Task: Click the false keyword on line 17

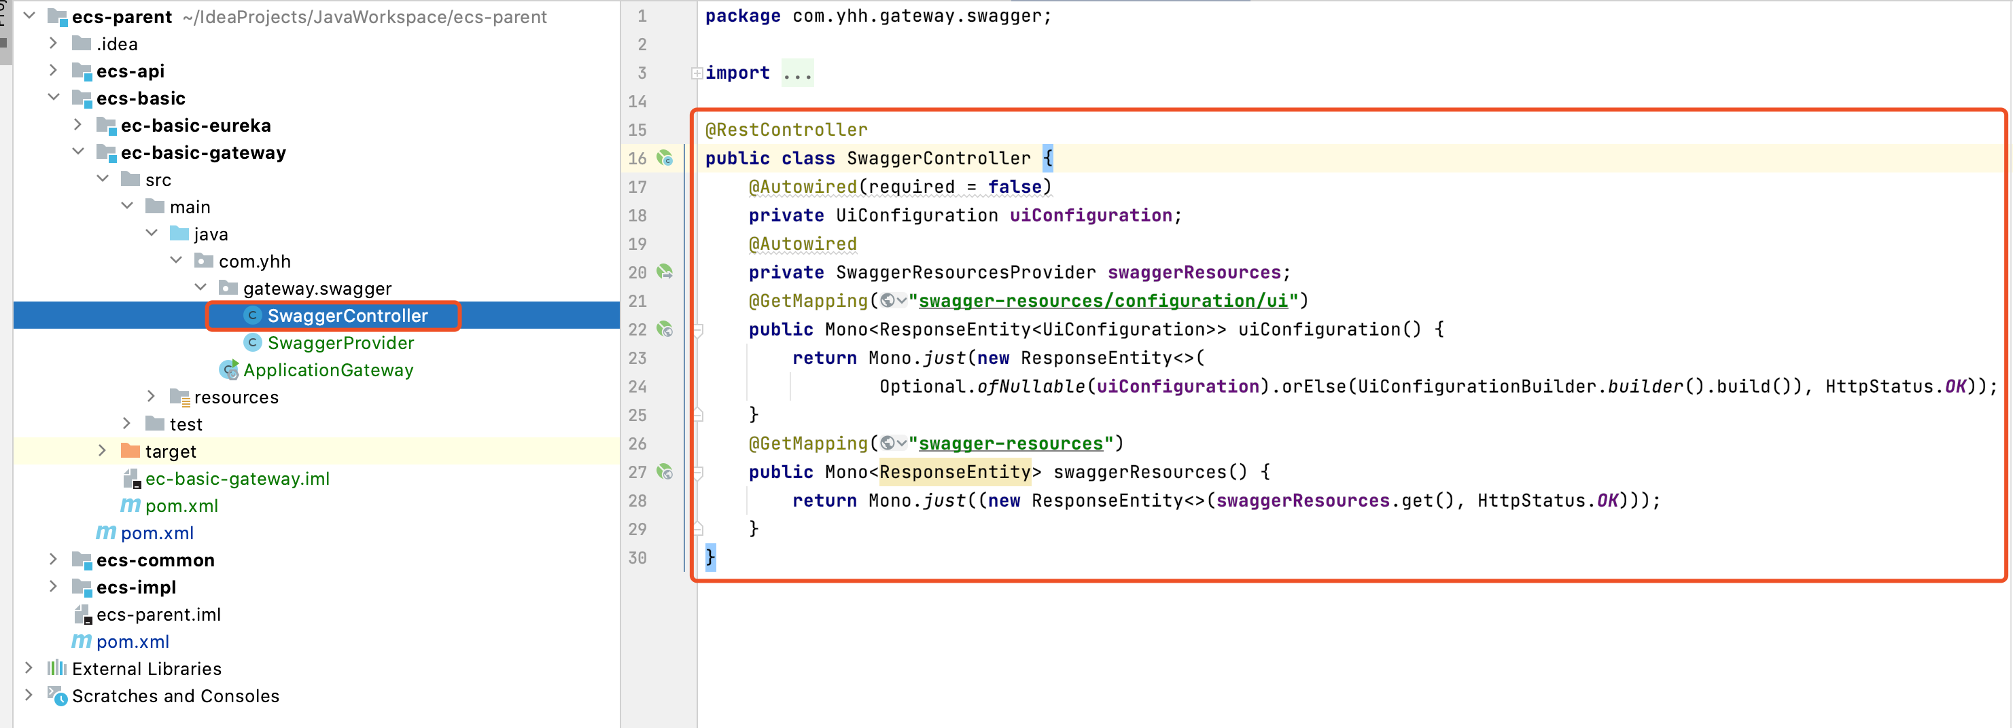Action: point(1014,187)
